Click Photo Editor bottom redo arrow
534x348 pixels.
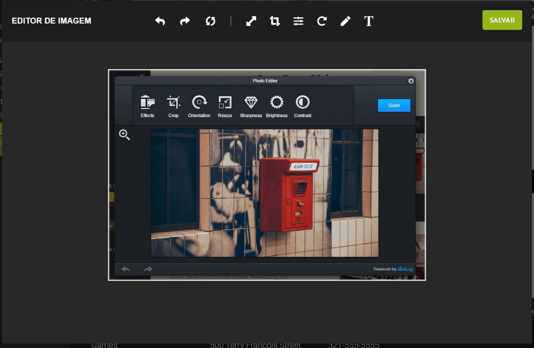148,269
